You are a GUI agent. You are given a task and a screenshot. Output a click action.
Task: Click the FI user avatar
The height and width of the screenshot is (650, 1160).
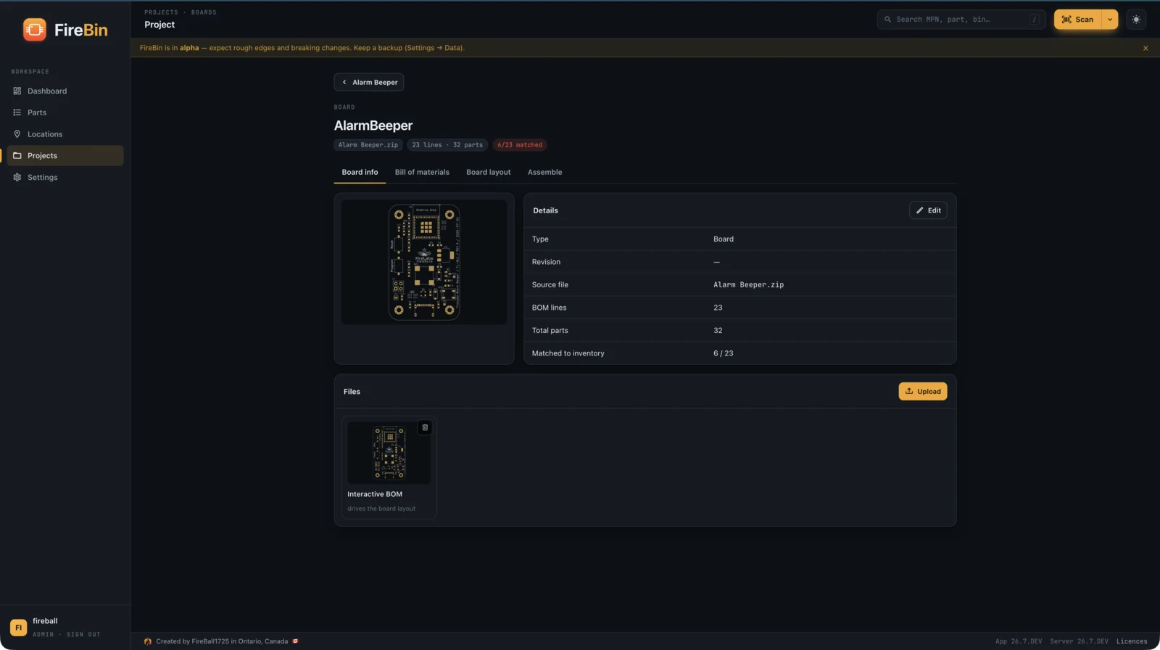coord(18,628)
